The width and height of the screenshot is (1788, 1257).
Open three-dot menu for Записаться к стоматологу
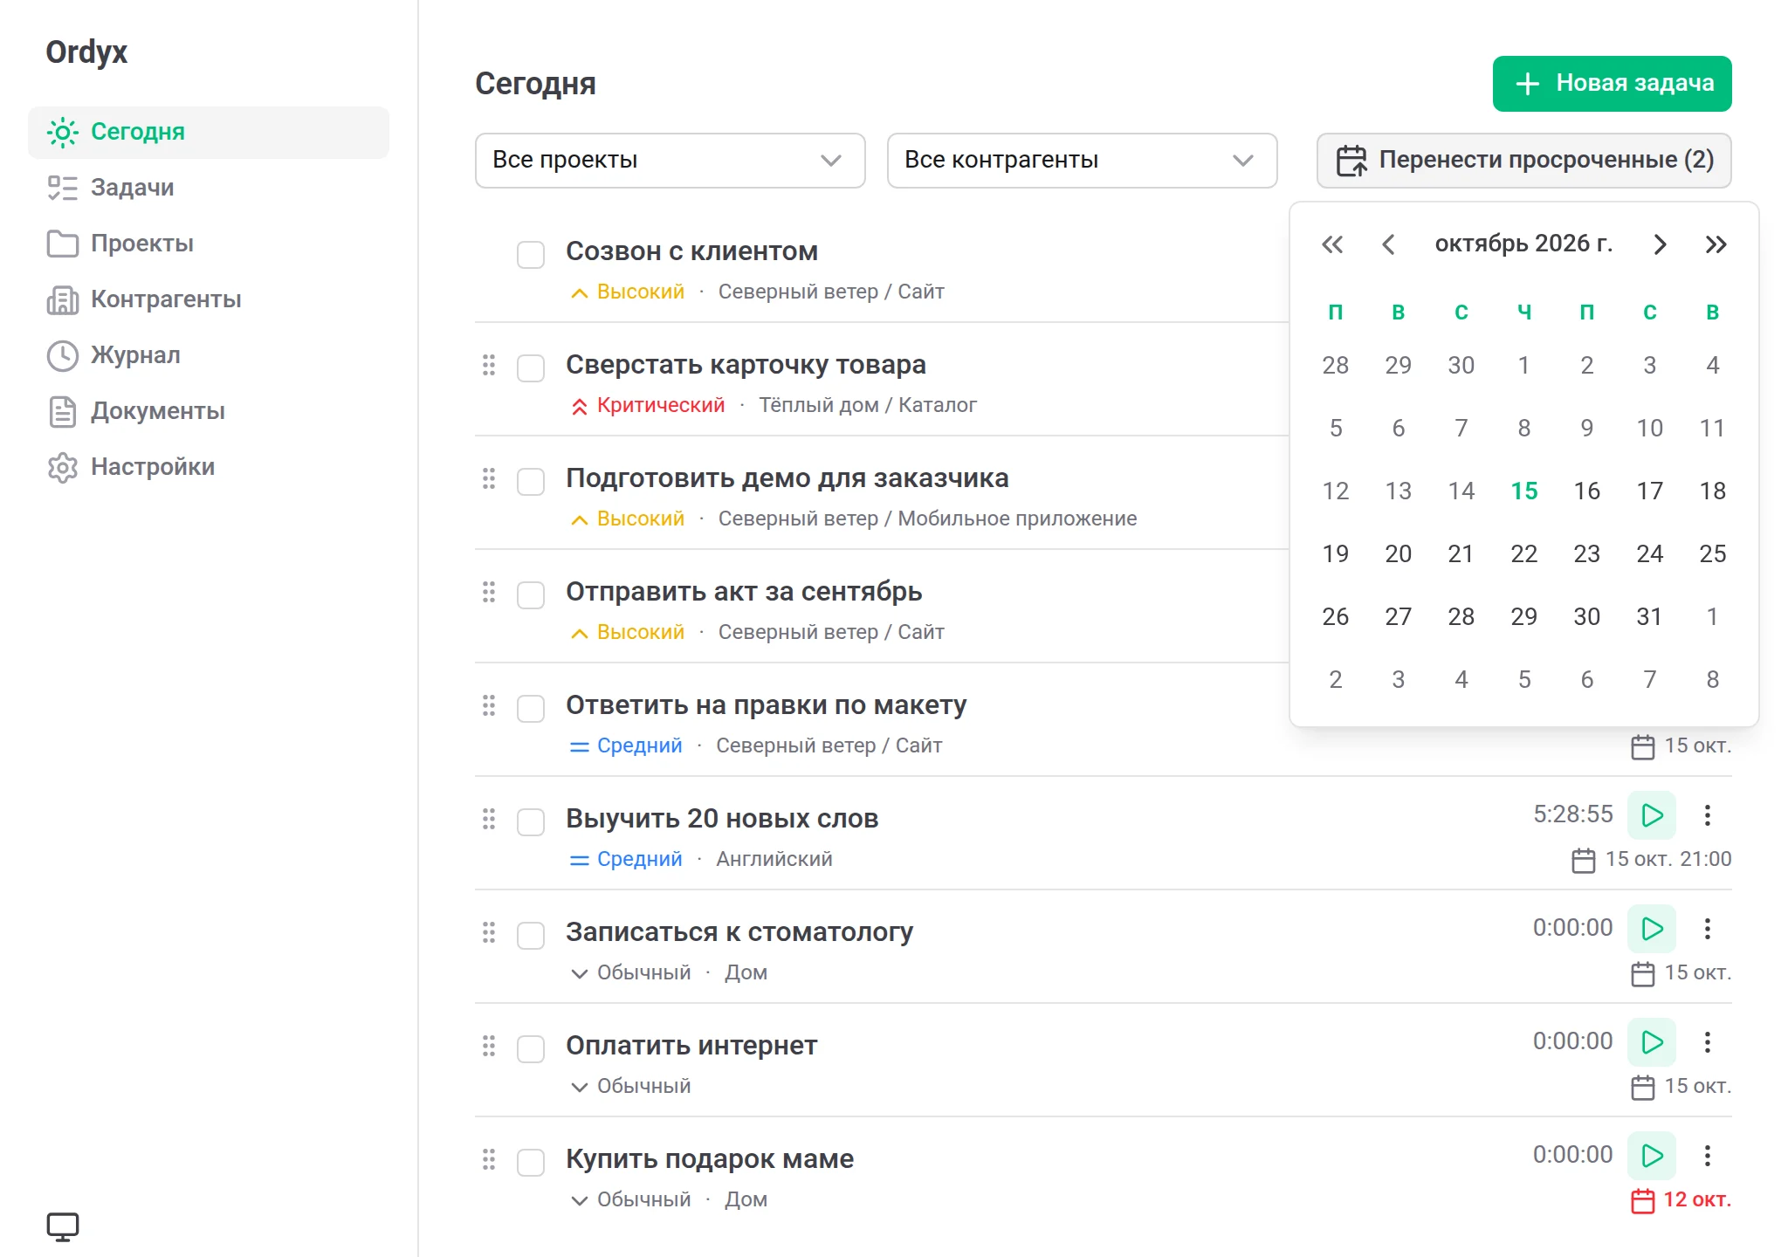point(1708,929)
